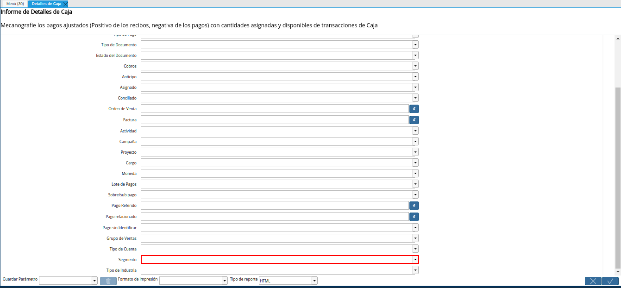
Task: Expand the Formato de impresión dropdown
Action: (225, 280)
